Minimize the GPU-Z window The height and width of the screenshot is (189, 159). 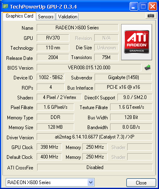point(134,7)
